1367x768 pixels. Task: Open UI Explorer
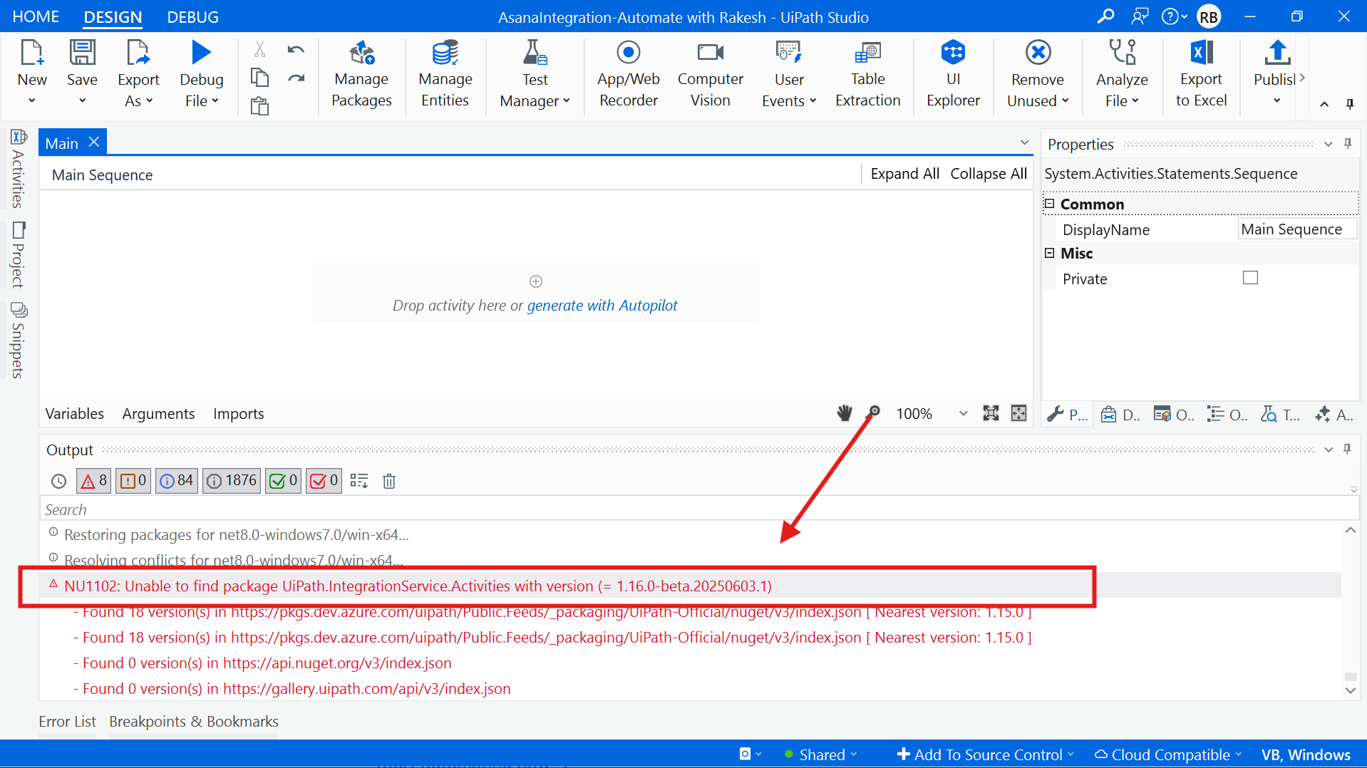pyautogui.click(x=953, y=74)
